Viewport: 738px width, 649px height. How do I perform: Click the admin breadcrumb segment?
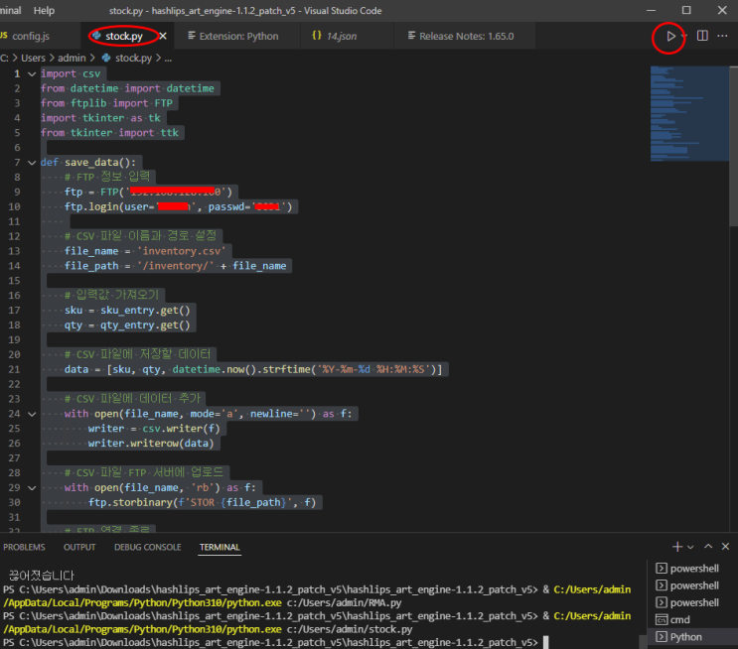(72, 58)
